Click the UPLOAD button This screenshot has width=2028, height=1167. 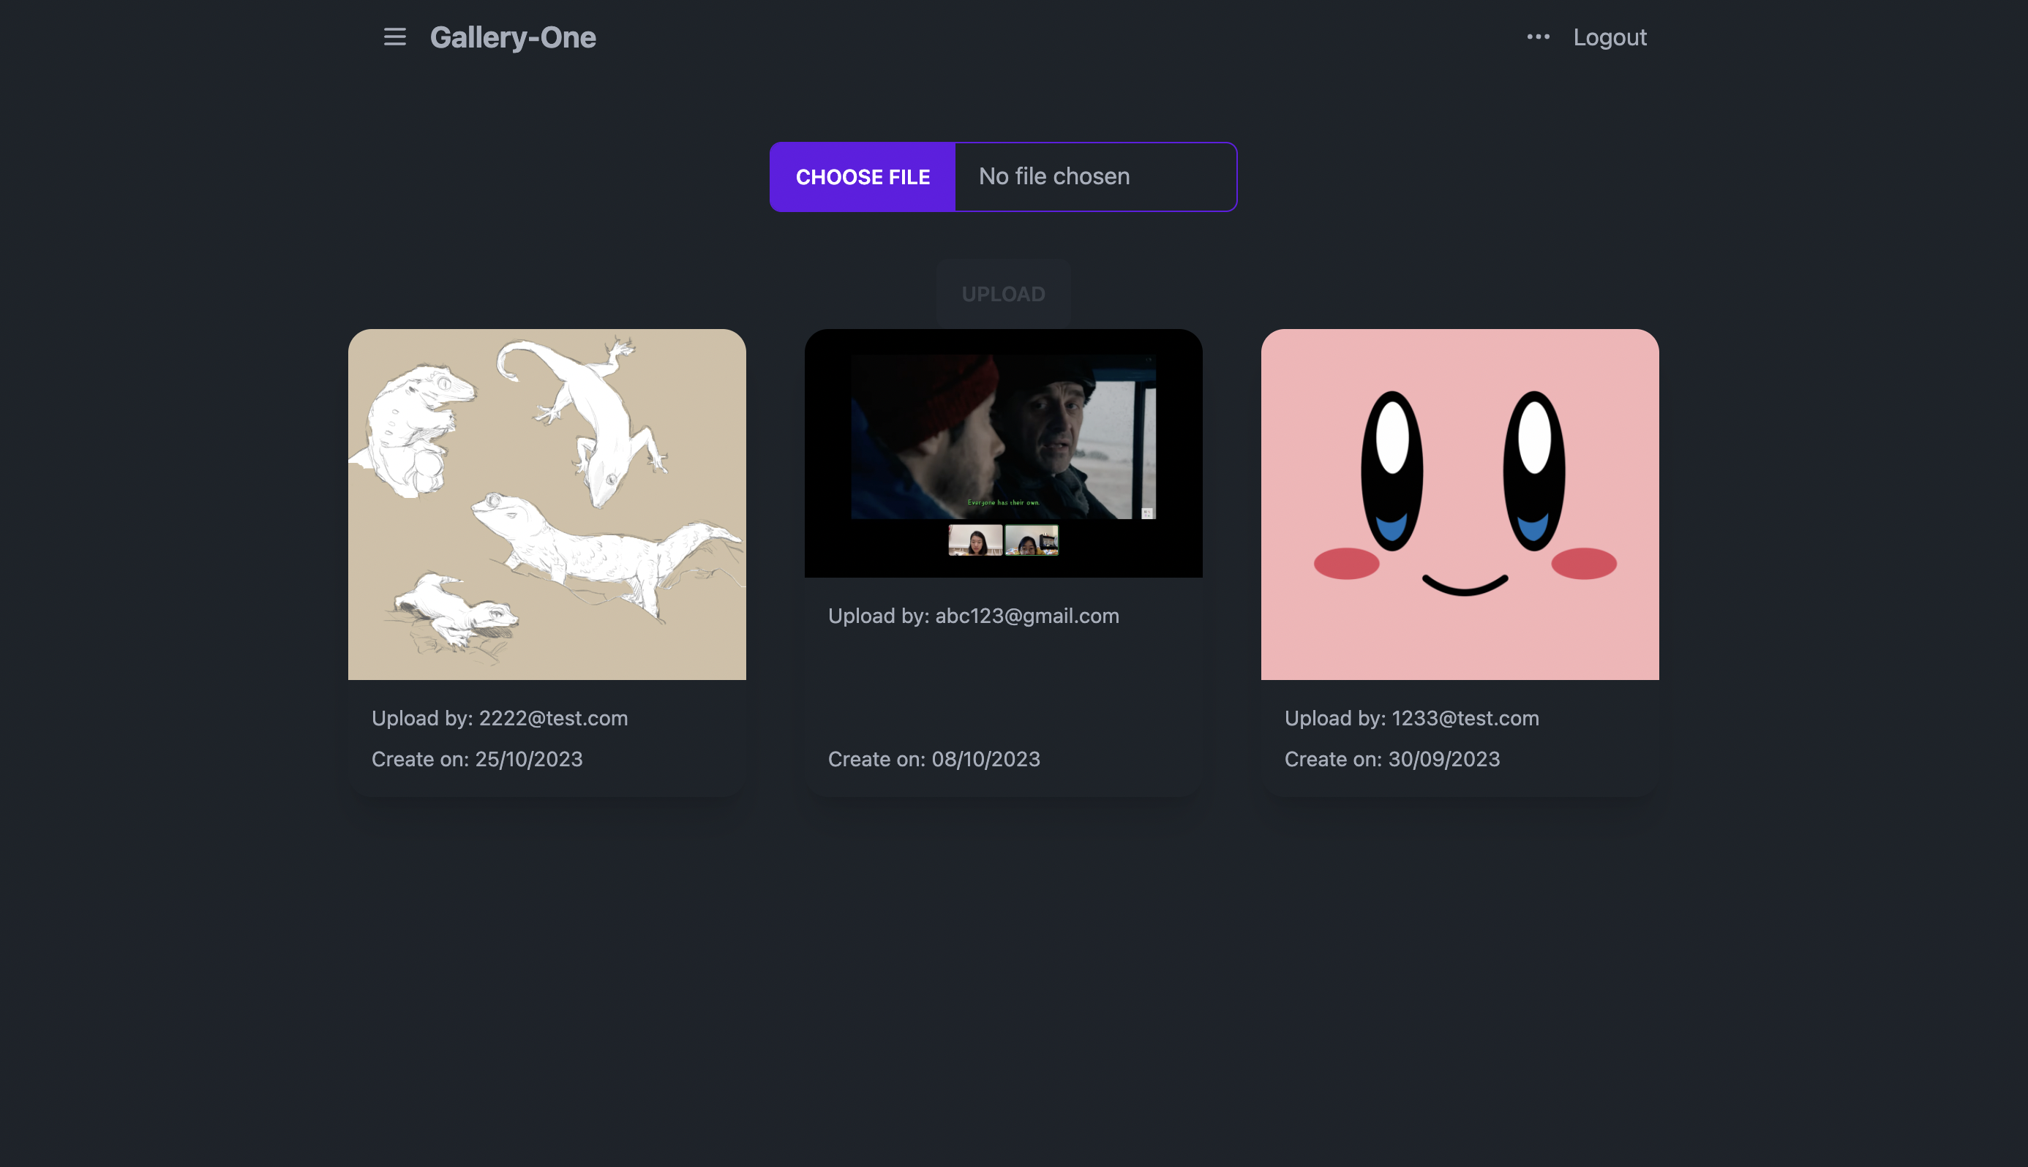pos(1003,293)
